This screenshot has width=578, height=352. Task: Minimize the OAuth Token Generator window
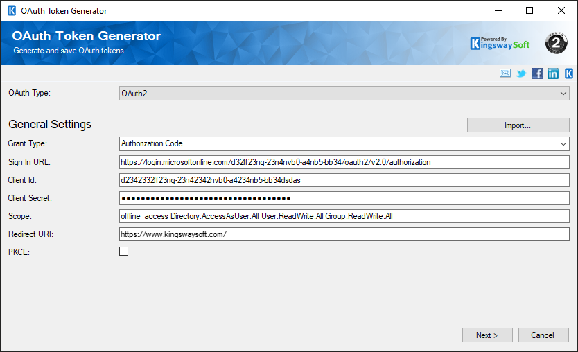[x=498, y=10]
